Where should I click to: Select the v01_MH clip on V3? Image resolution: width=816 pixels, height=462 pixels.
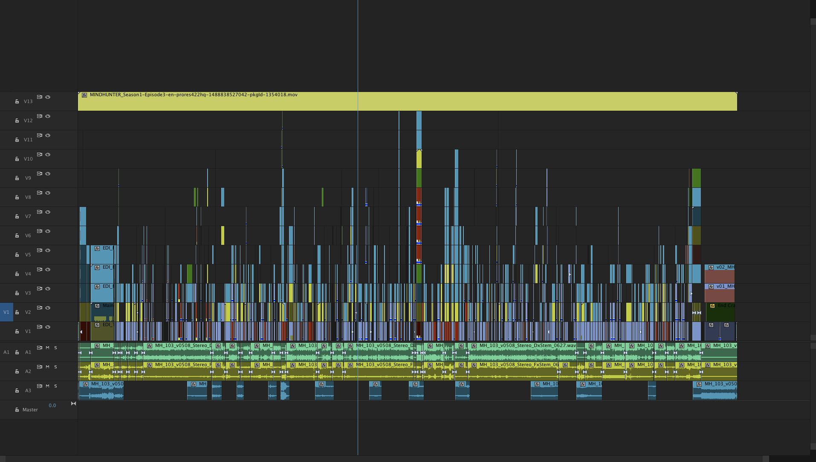(x=720, y=293)
